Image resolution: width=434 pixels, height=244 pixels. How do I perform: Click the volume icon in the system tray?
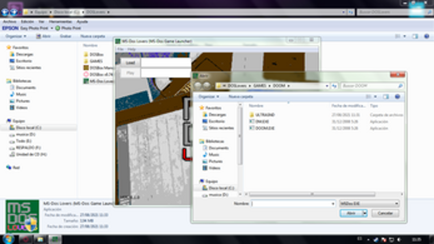click(x=399, y=239)
